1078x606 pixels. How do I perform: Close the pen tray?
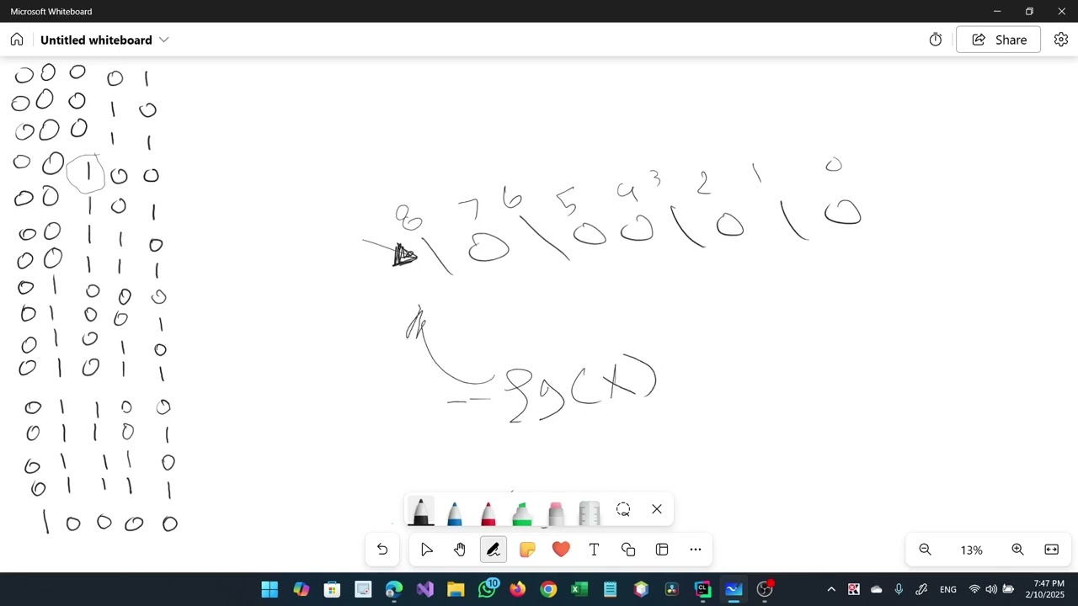pyautogui.click(x=657, y=509)
